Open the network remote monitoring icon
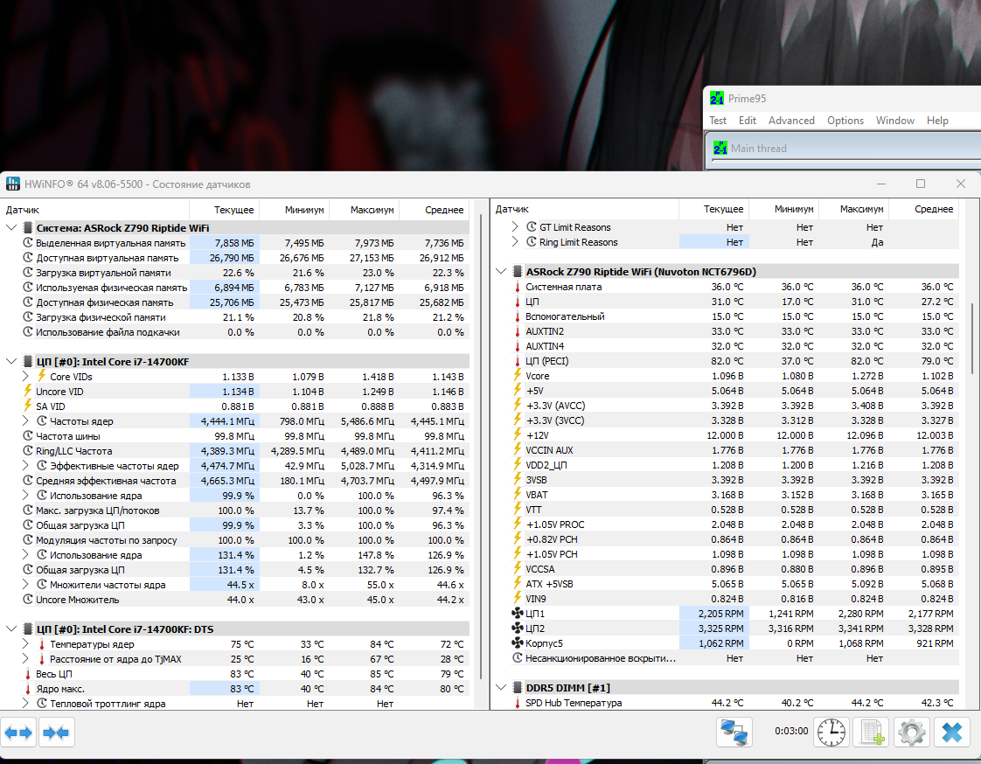The width and height of the screenshot is (981, 764). (734, 732)
